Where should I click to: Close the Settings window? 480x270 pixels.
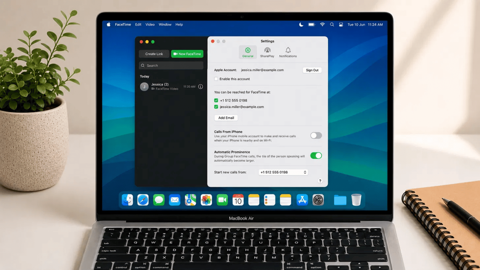[x=213, y=41]
